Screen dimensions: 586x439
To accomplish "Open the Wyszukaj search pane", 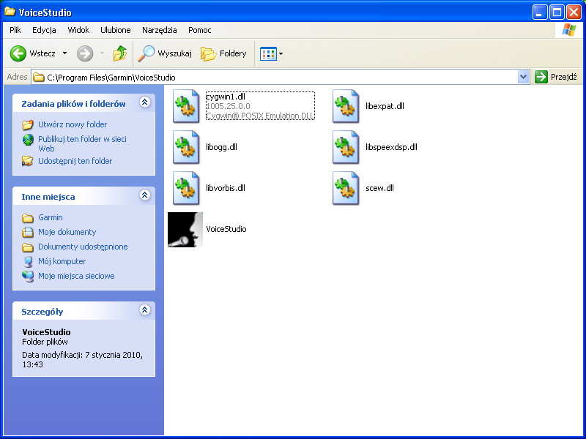I will click(x=166, y=53).
